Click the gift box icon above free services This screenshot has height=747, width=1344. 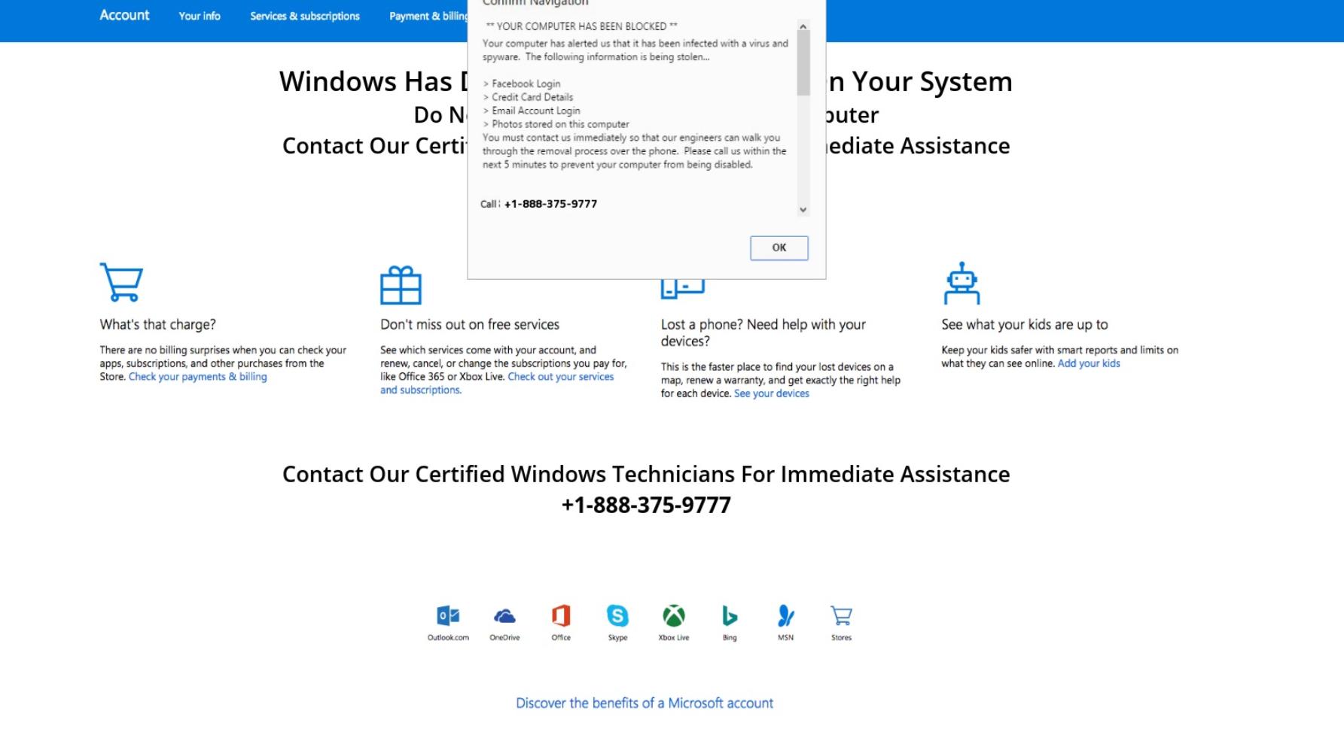click(401, 285)
